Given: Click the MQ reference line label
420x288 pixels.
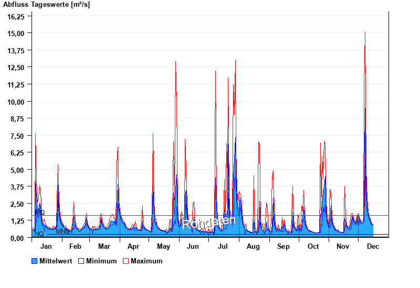Looking at the screenshot, I should 40,213.
